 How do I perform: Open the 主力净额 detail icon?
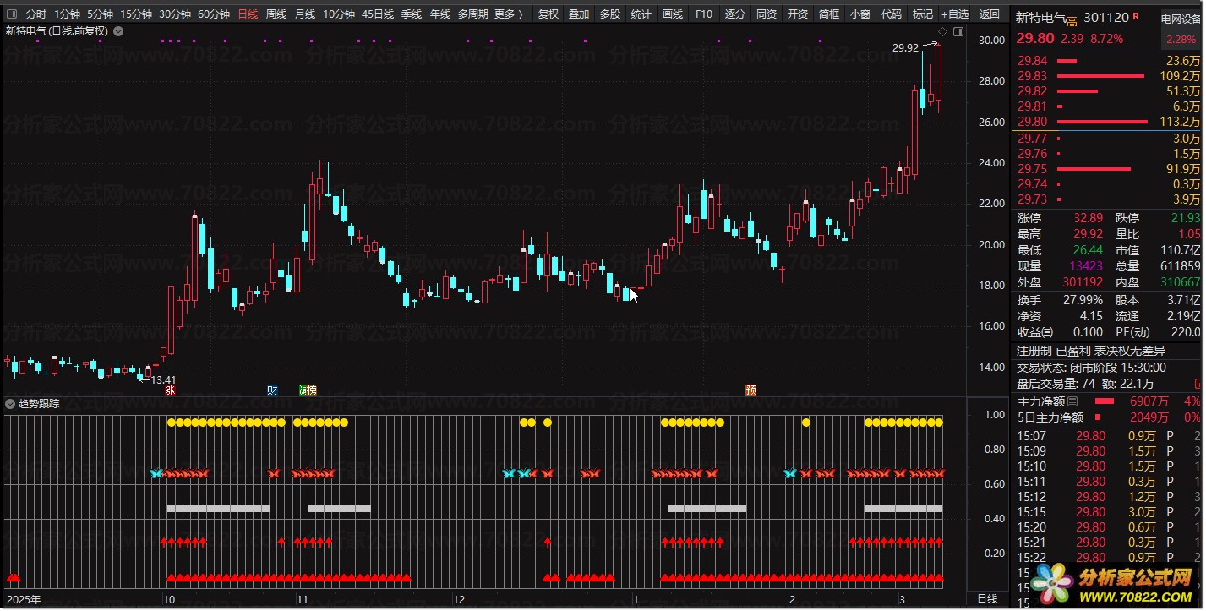1072,401
